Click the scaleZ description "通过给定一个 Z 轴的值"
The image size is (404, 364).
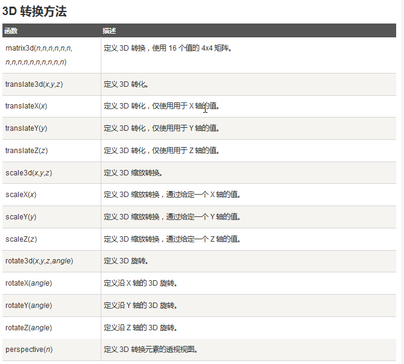203,239
